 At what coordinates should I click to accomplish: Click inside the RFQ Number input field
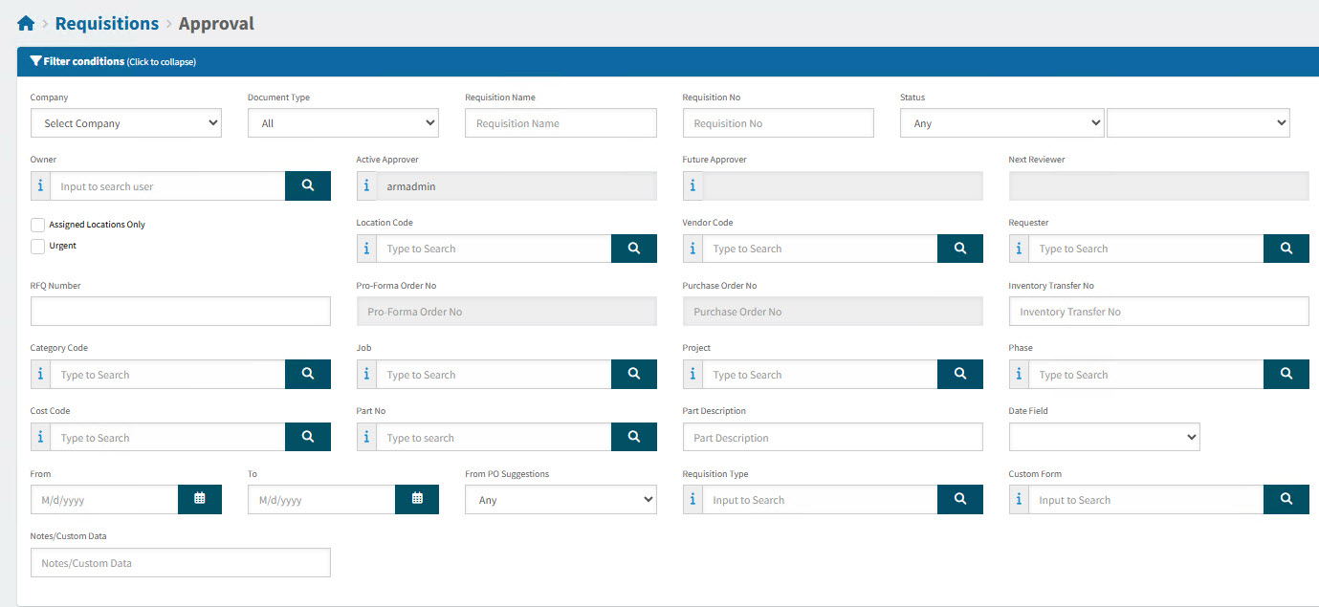(x=180, y=311)
